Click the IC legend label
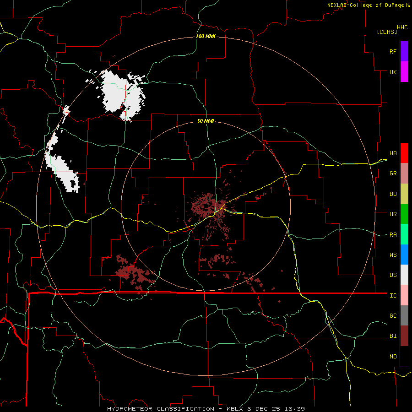Viewport: 412px width, 412px height. point(393,296)
